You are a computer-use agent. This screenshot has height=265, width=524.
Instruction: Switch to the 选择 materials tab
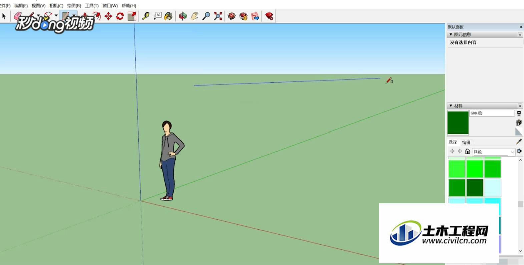pos(453,142)
